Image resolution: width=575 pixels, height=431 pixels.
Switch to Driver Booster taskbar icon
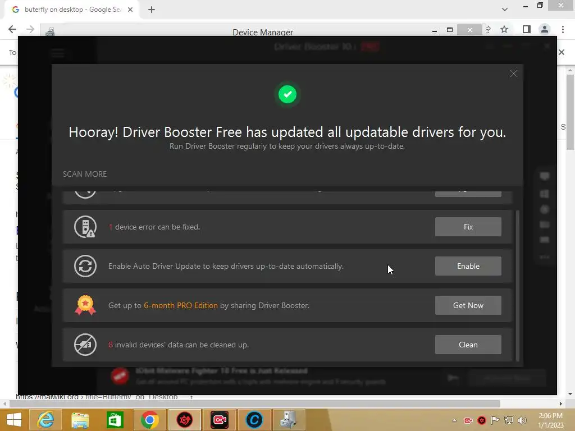click(x=184, y=420)
